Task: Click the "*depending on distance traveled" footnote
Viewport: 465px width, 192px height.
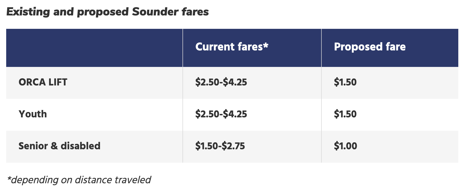Action: coord(79,180)
